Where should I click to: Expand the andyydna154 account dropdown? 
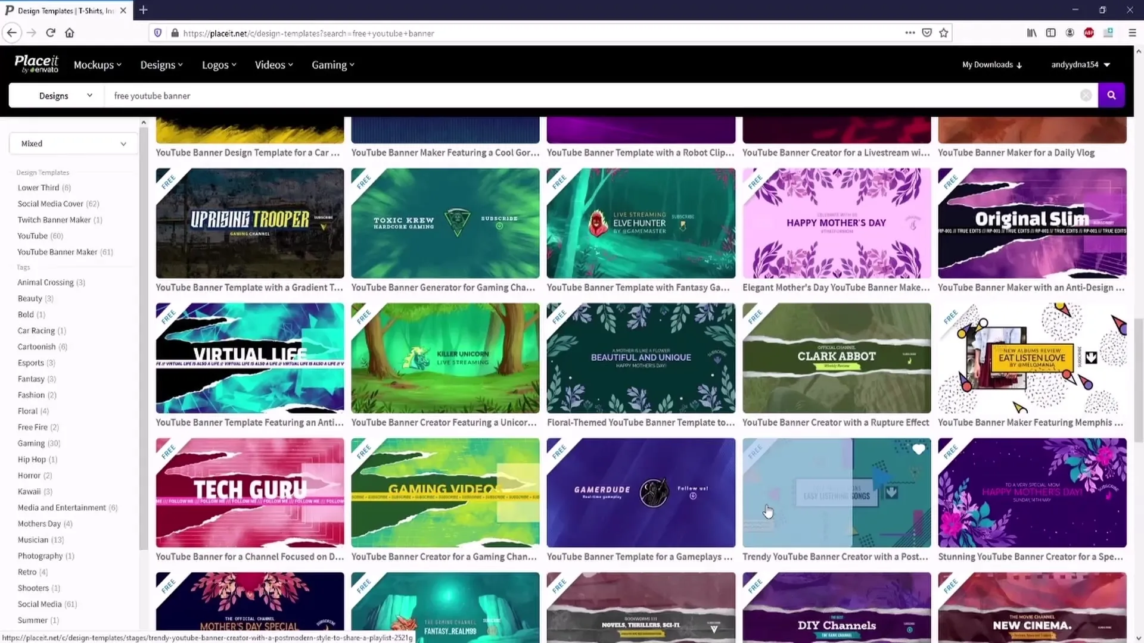pos(1080,65)
